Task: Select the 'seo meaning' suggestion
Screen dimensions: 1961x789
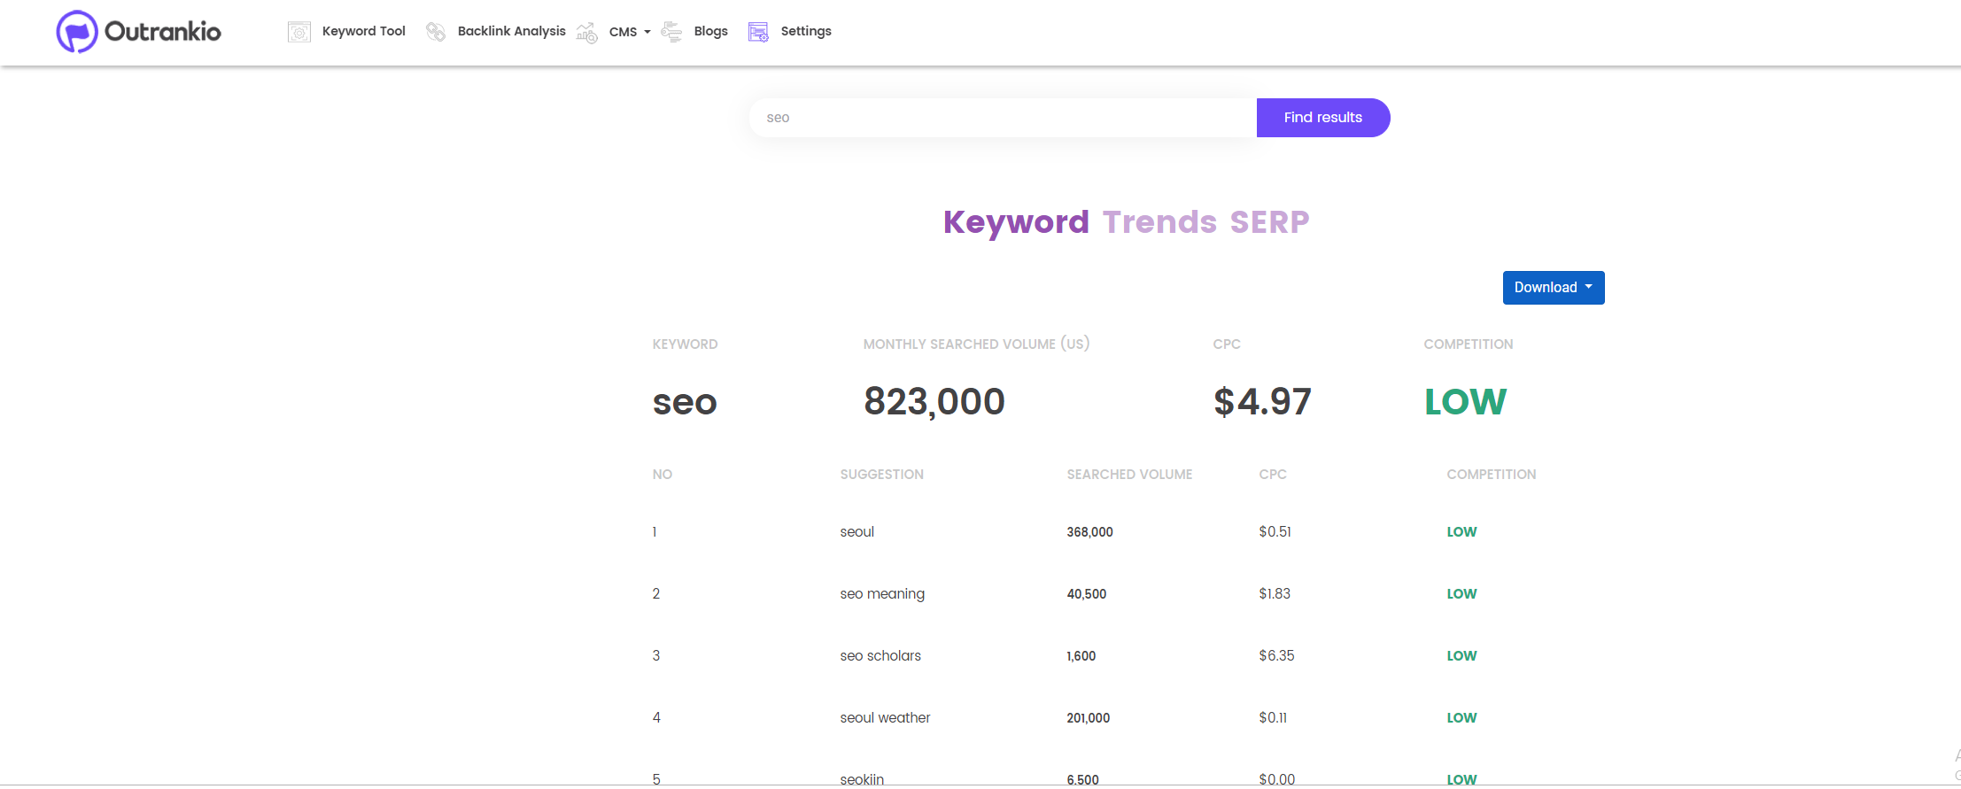Action: pyautogui.click(x=882, y=594)
